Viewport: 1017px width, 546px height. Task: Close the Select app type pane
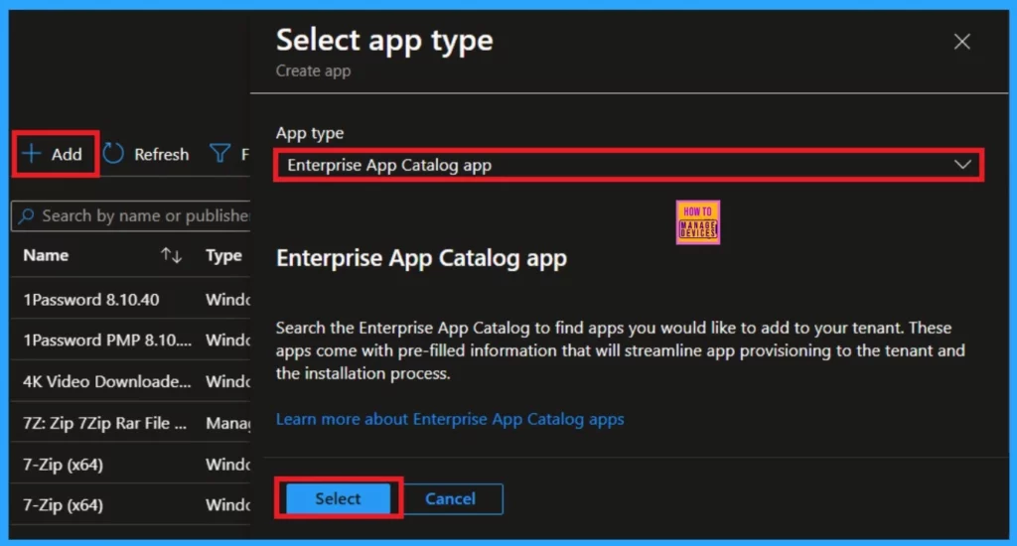click(961, 42)
